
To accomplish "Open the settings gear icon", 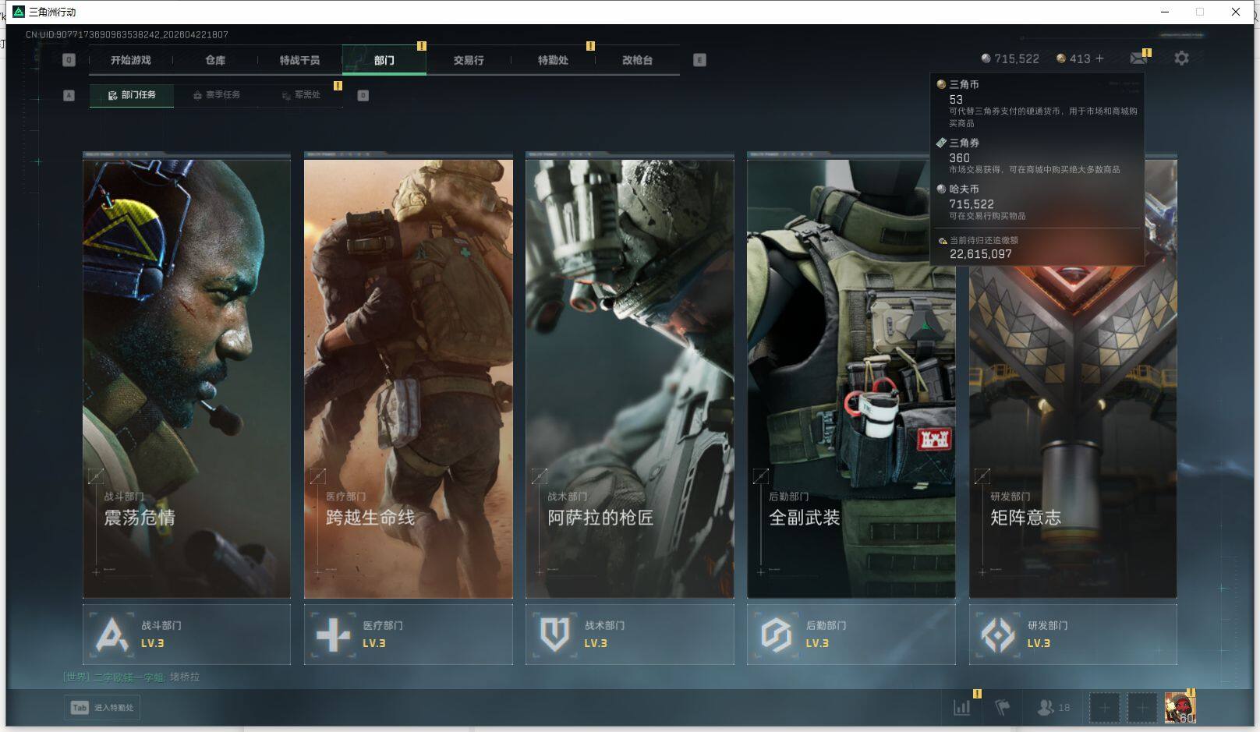I will (1181, 58).
